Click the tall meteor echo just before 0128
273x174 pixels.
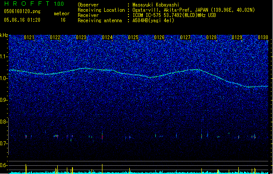tap(202, 134)
